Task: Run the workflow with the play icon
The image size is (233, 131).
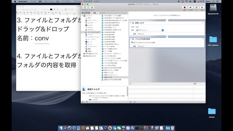Action: pos(202,7)
